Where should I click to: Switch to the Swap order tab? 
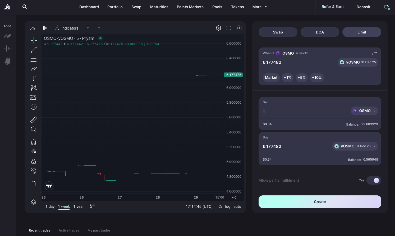coord(278,32)
